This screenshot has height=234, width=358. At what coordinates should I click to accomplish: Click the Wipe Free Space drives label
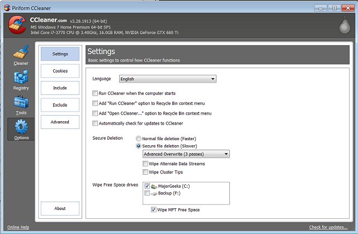pyautogui.click(x=115, y=185)
